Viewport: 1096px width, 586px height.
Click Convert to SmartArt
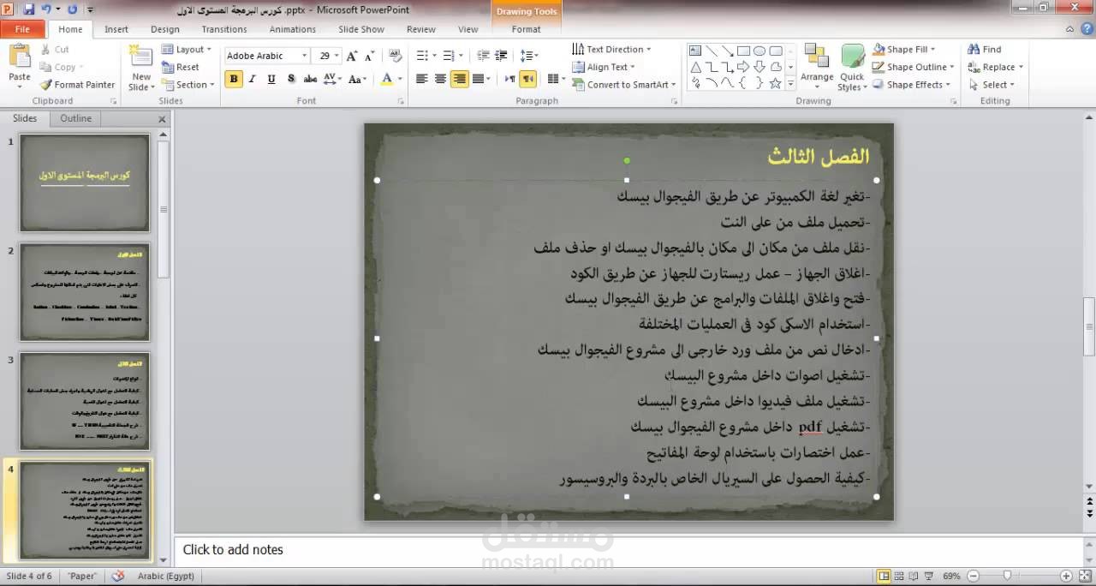click(622, 84)
